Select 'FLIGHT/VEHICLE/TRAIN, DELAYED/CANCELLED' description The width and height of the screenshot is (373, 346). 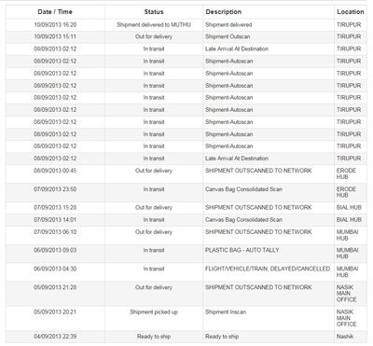pyautogui.click(x=268, y=269)
